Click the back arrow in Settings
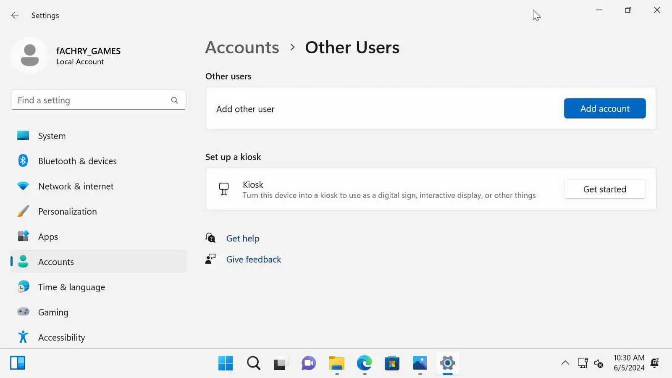 tap(15, 16)
